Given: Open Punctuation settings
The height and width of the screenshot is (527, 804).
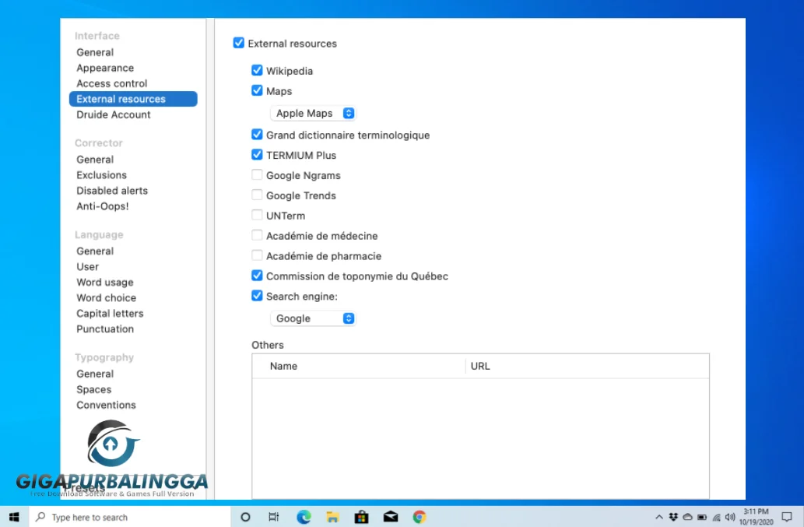Looking at the screenshot, I should coord(105,329).
